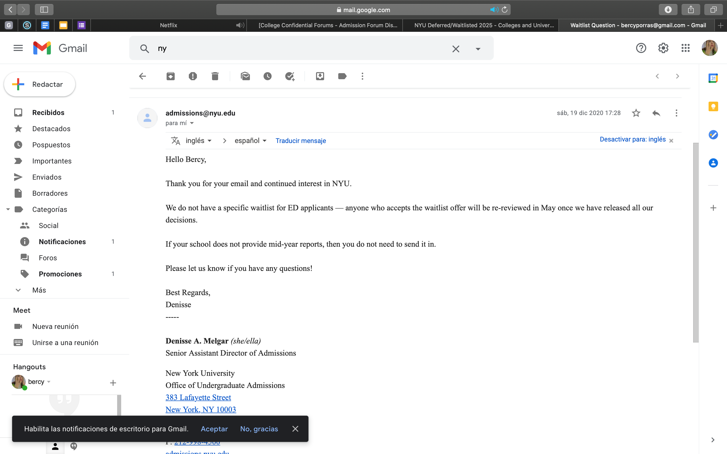This screenshot has height=454, width=727.
Task: Toggle the main menu hamburger icon
Action: 18,48
